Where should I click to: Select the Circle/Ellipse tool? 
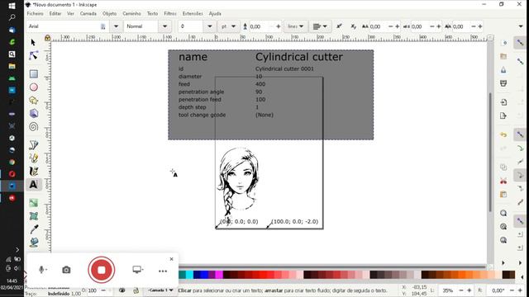[x=33, y=87]
